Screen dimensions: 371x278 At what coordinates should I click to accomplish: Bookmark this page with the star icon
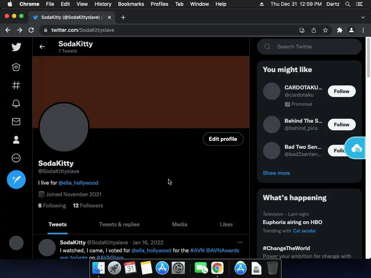(x=325, y=30)
